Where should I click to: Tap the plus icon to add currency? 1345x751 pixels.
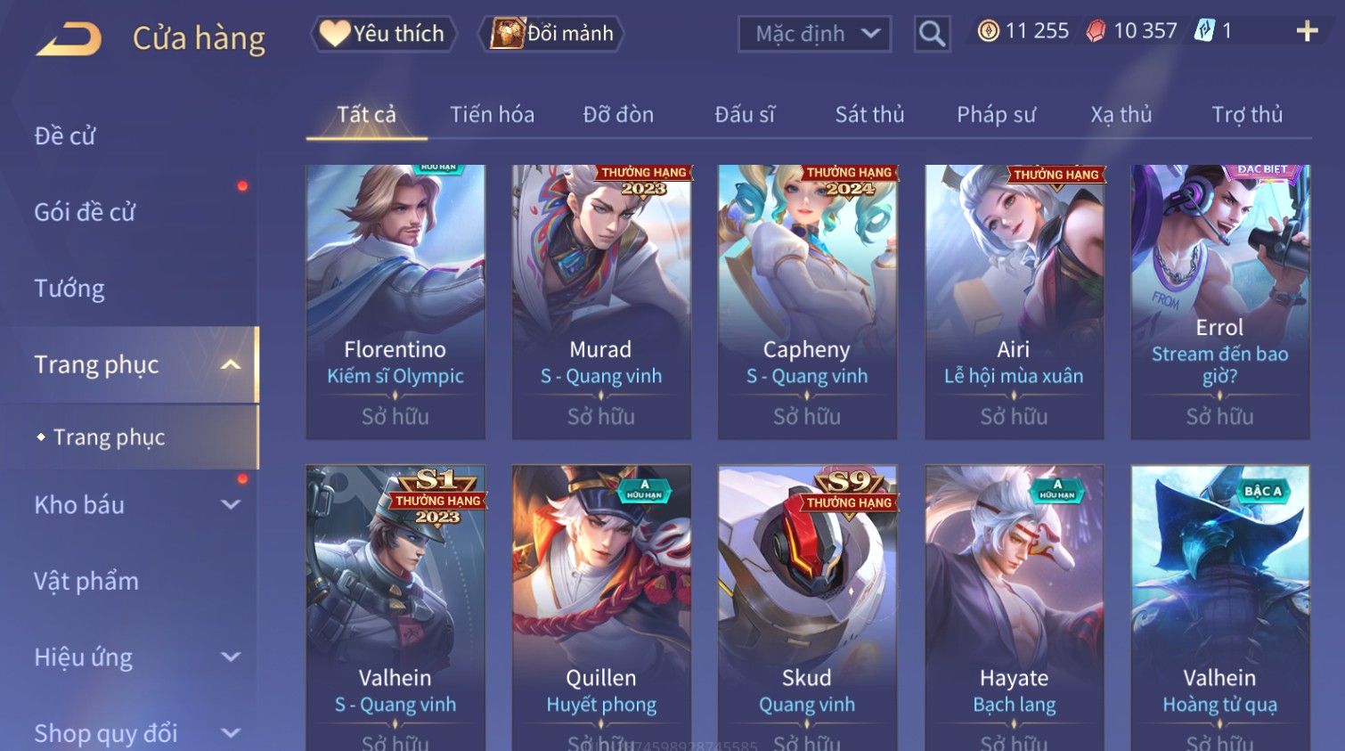pos(1307,31)
